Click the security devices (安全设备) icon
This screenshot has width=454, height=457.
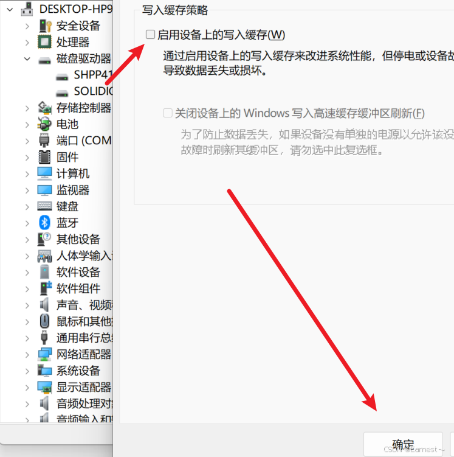(46, 26)
